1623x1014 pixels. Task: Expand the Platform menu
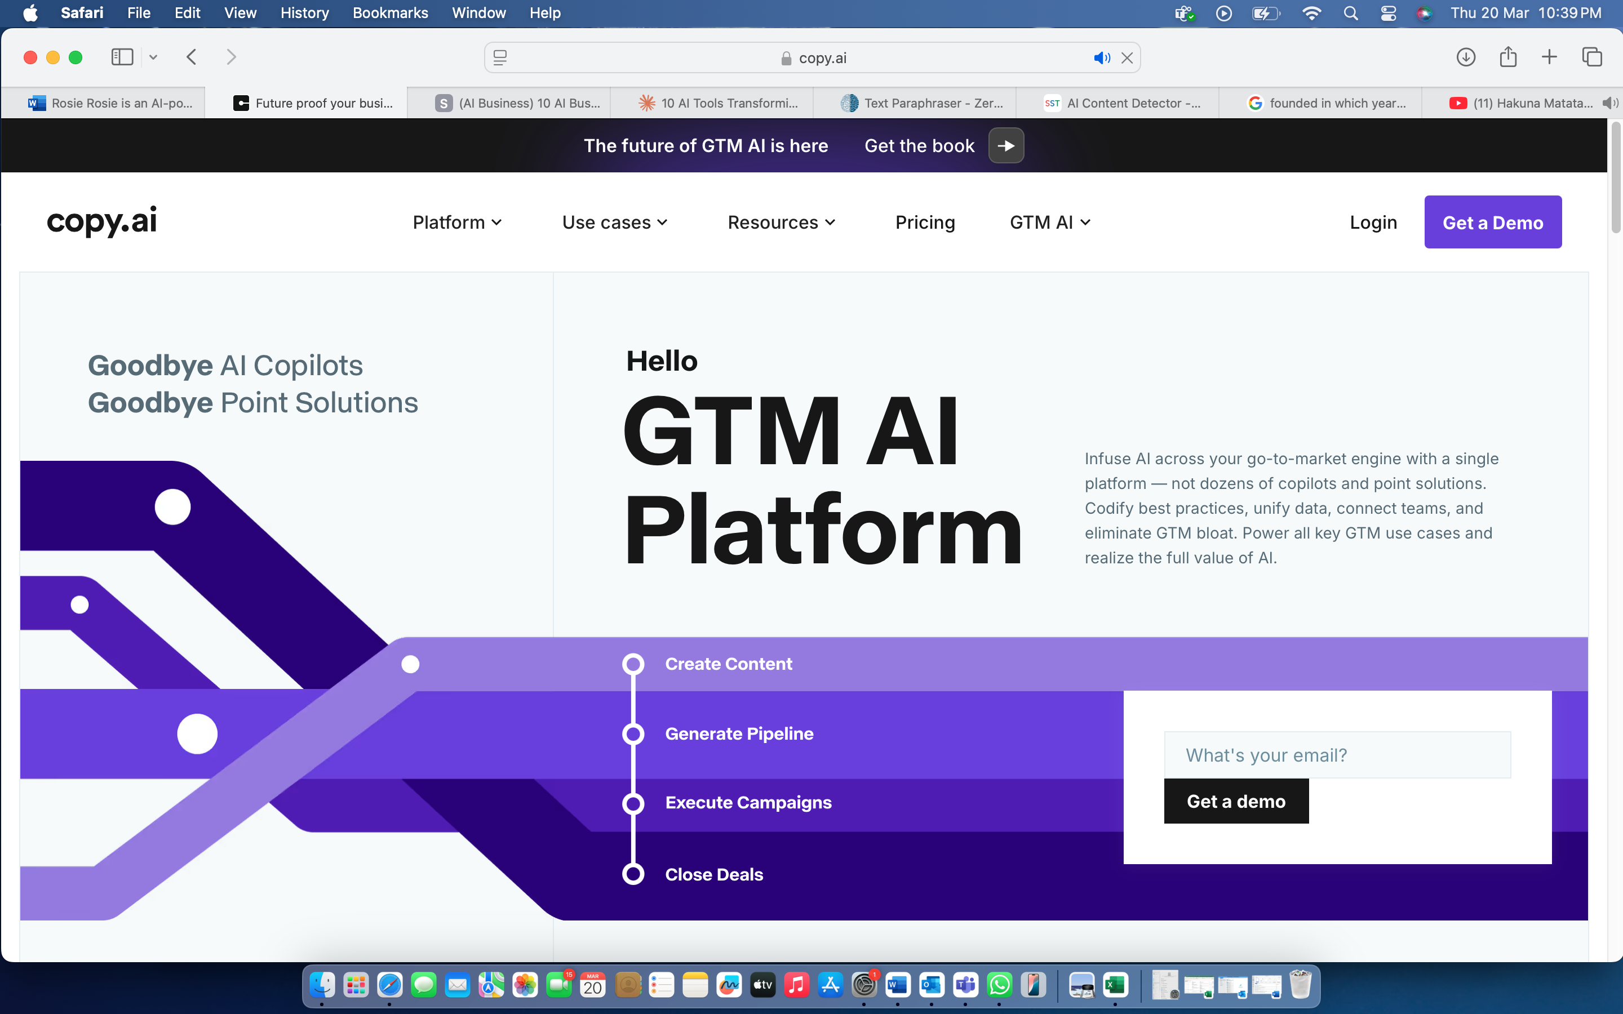point(456,222)
